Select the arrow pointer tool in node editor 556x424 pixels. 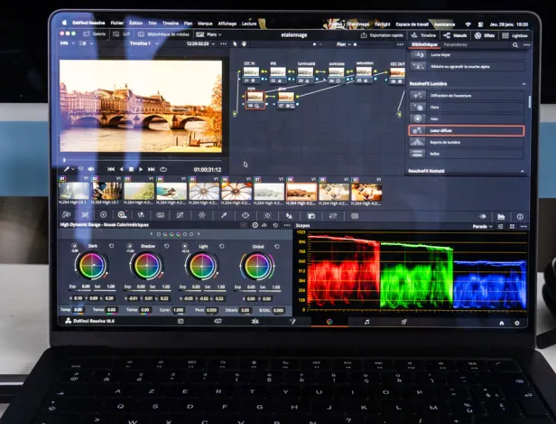[x=235, y=43]
